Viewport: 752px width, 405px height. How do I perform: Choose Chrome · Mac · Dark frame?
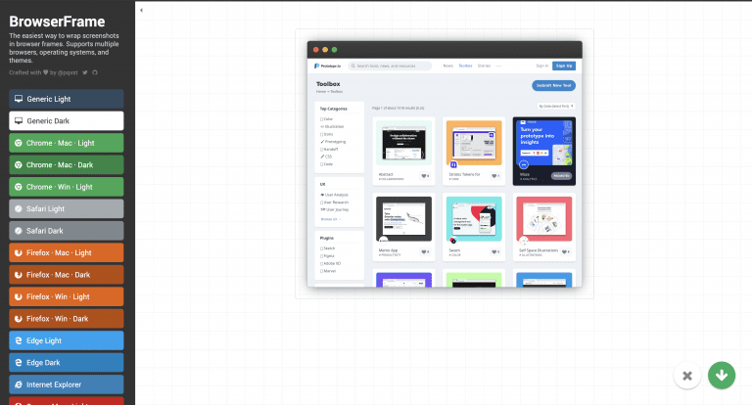click(x=67, y=165)
